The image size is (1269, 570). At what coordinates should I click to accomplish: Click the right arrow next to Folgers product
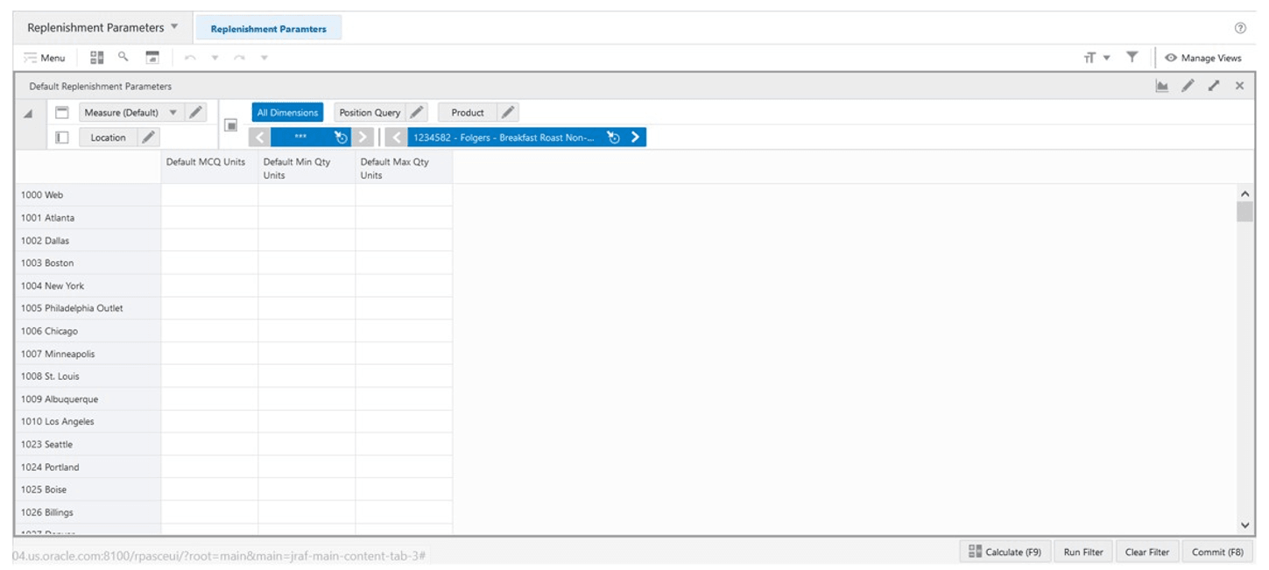point(635,137)
